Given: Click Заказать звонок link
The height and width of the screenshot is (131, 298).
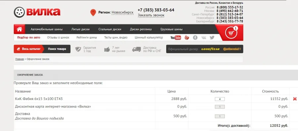Looking at the screenshot, I should (151, 15).
